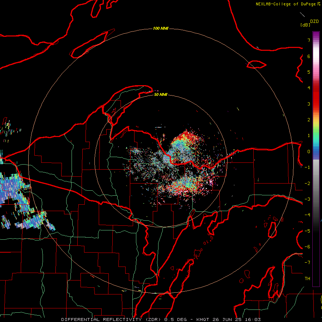Click the 4 value on the color scale
322x322 pixels.
(x=309, y=88)
